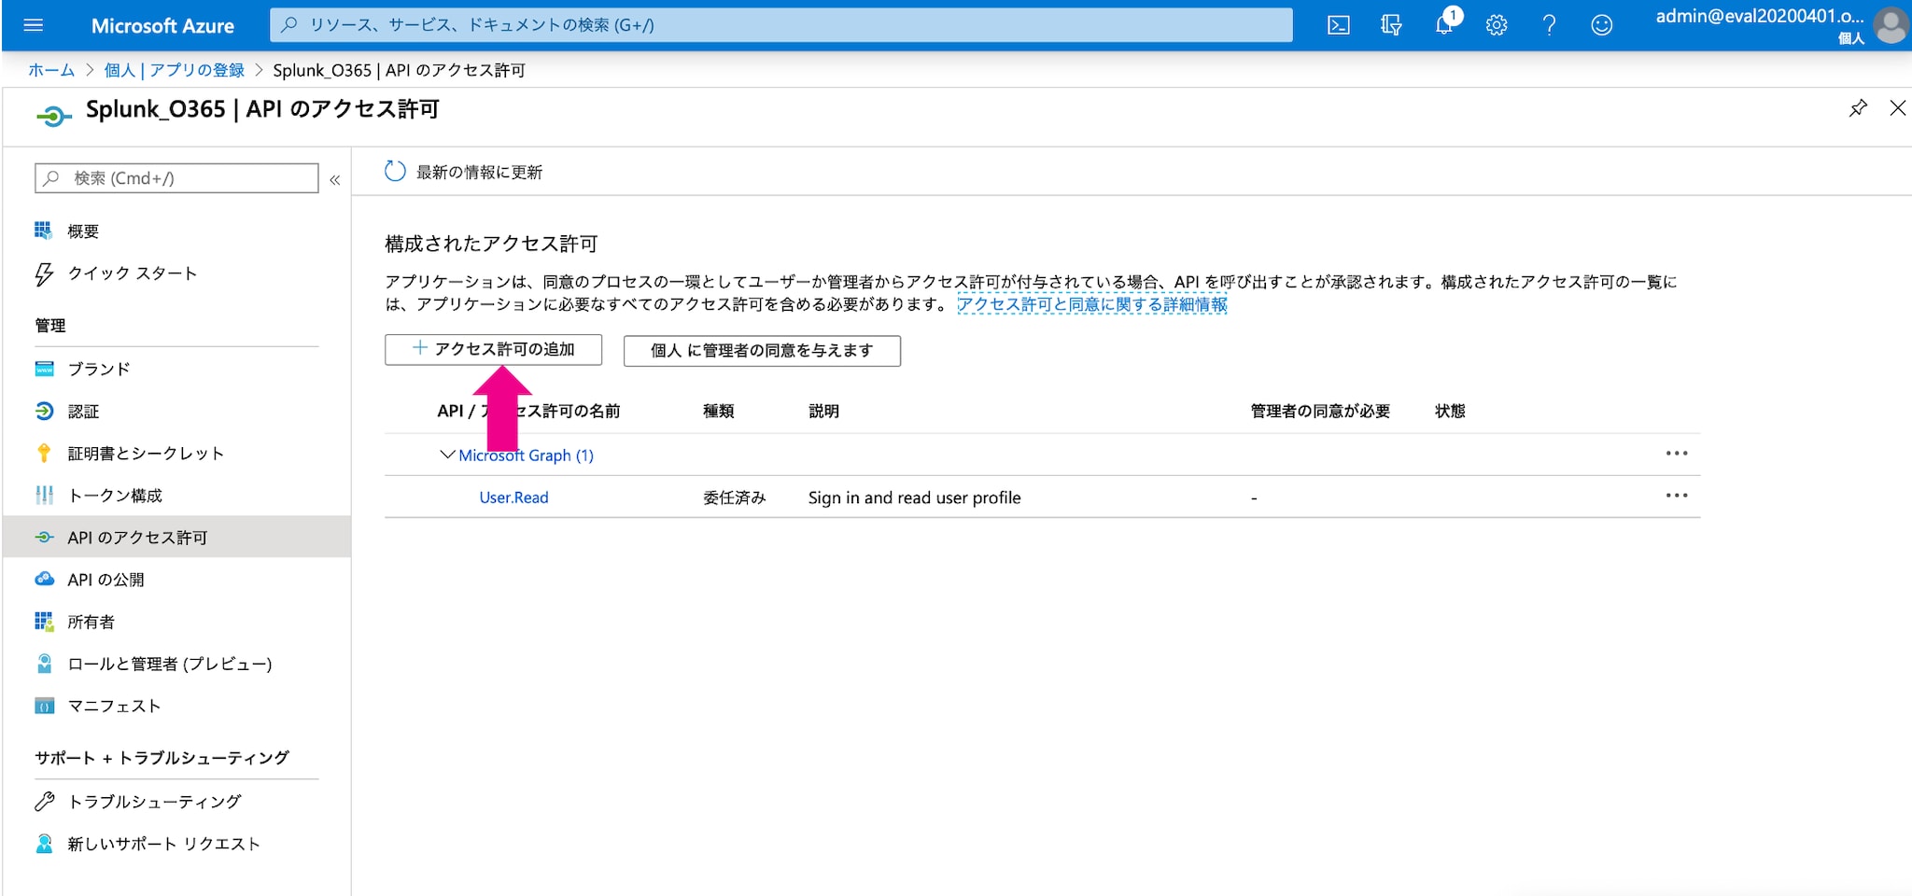Click the refresh icon in the toolbar

[395, 172]
